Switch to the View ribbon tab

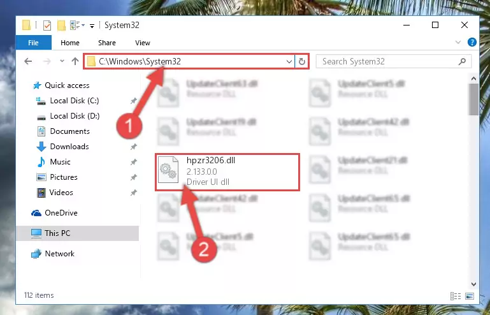pos(143,43)
